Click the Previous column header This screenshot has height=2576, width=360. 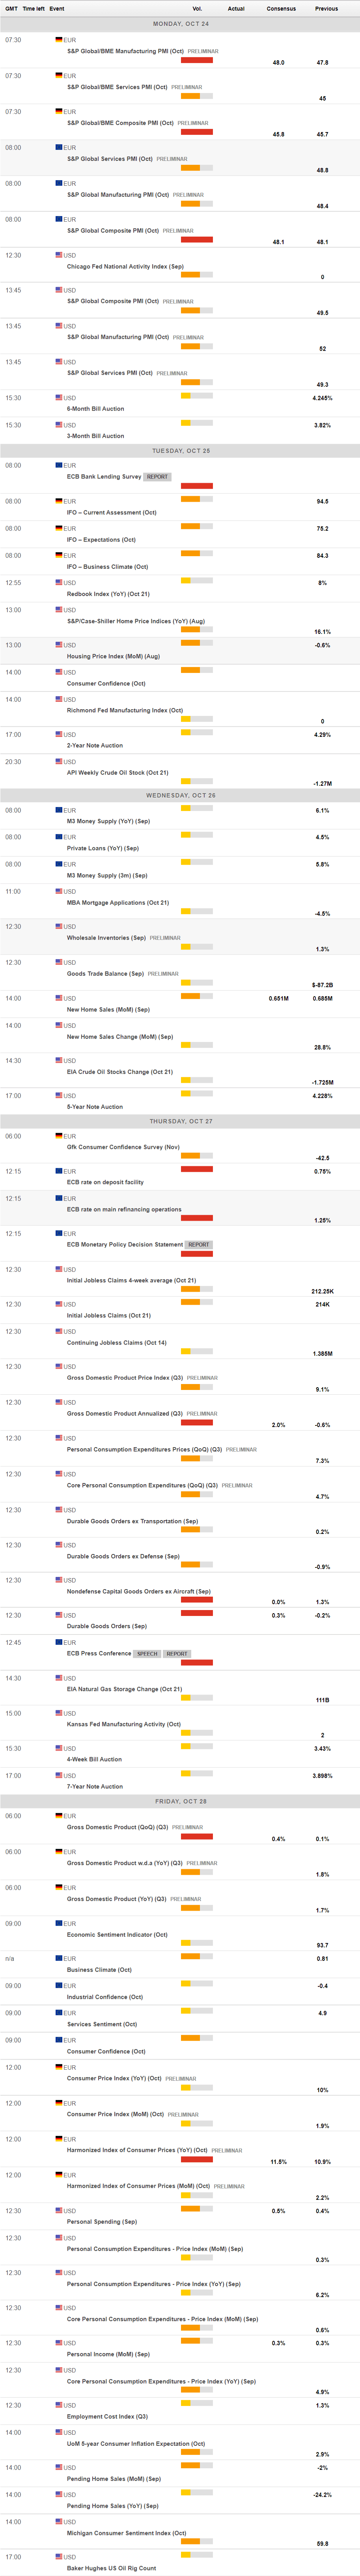click(326, 8)
